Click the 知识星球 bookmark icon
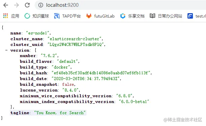Screen dimensions: 206x126 (27, 16)
